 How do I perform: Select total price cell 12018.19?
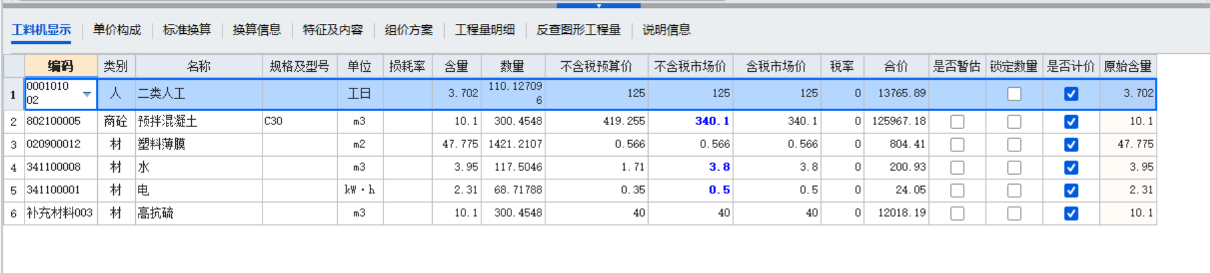[x=896, y=214]
